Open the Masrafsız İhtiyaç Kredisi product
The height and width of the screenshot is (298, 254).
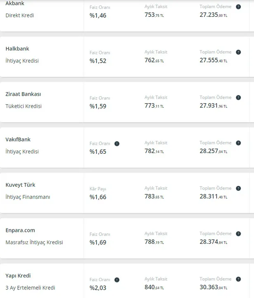click(34, 242)
